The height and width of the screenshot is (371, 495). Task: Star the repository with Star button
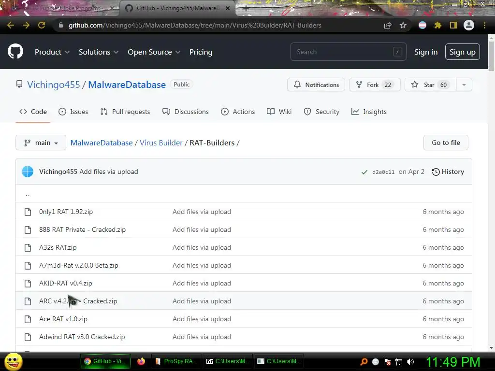430,85
